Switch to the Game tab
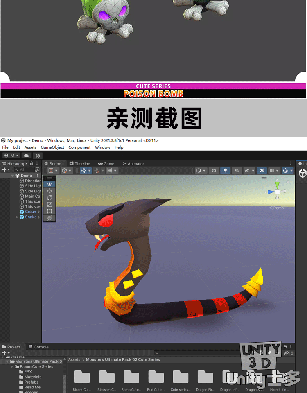 tap(106, 164)
